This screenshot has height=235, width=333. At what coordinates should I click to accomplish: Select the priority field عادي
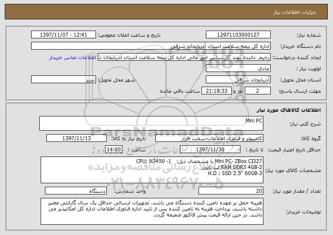(238, 69)
